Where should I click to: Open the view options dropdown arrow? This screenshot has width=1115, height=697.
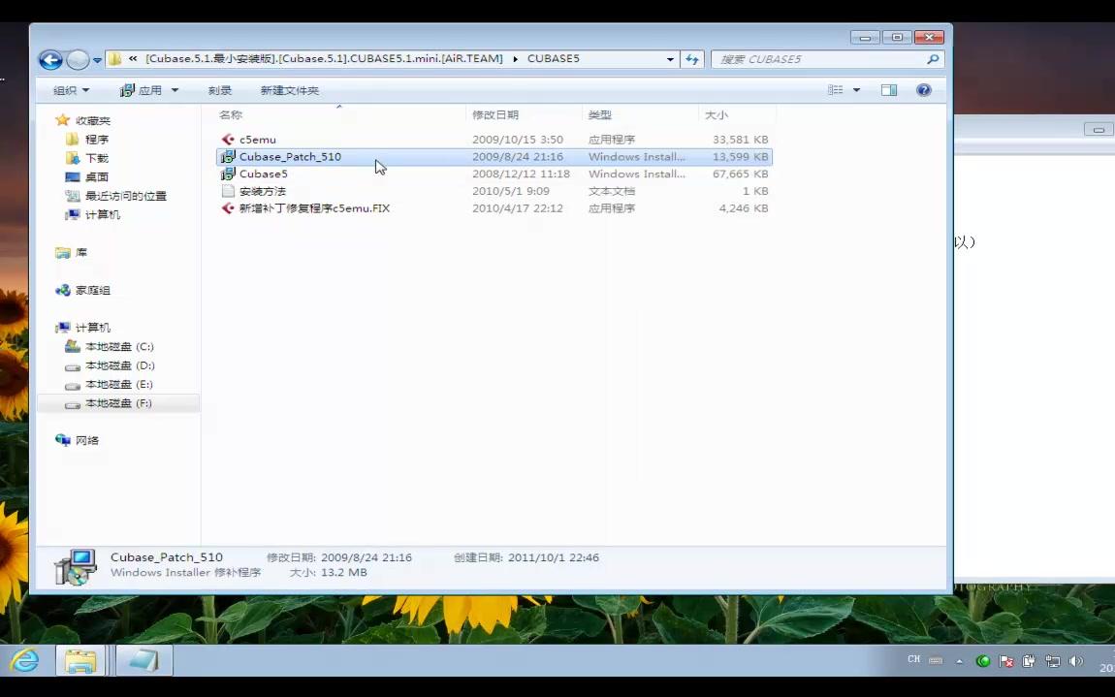(856, 90)
